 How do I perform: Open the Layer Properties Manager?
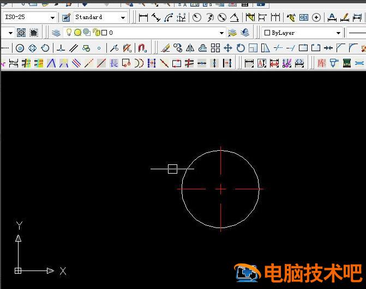pyautogui.click(x=56, y=33)
